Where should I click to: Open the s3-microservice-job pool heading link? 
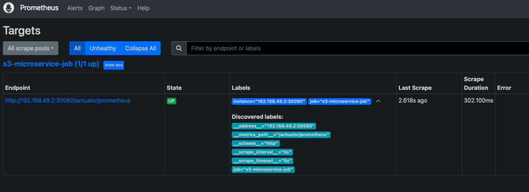(x=51, y=65)
